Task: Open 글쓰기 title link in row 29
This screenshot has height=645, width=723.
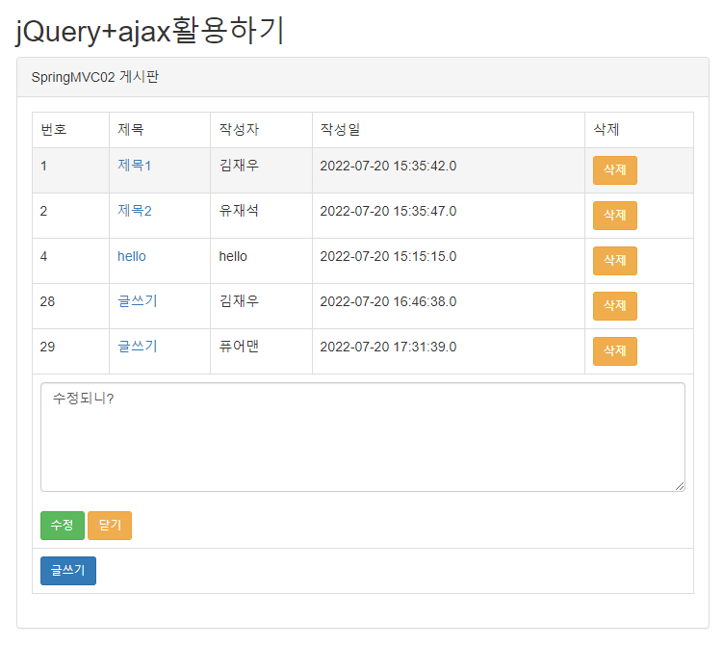Action: click(x=138, y=347)
